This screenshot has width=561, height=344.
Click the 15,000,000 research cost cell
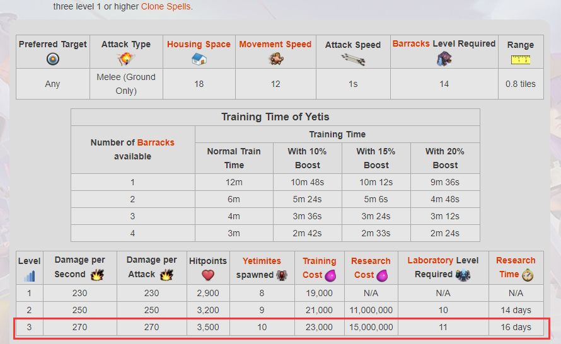(371, 327)
